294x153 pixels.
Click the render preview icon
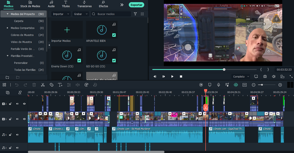coord(201,85)
